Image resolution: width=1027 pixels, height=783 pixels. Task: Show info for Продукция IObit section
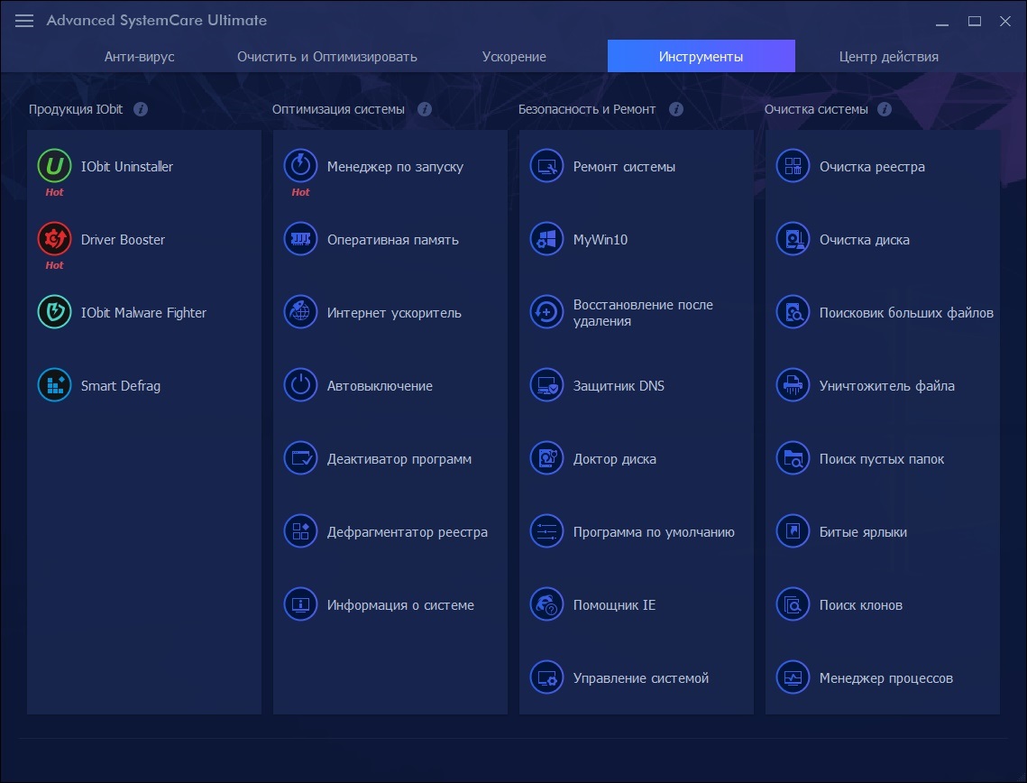[x=141, y=109]
